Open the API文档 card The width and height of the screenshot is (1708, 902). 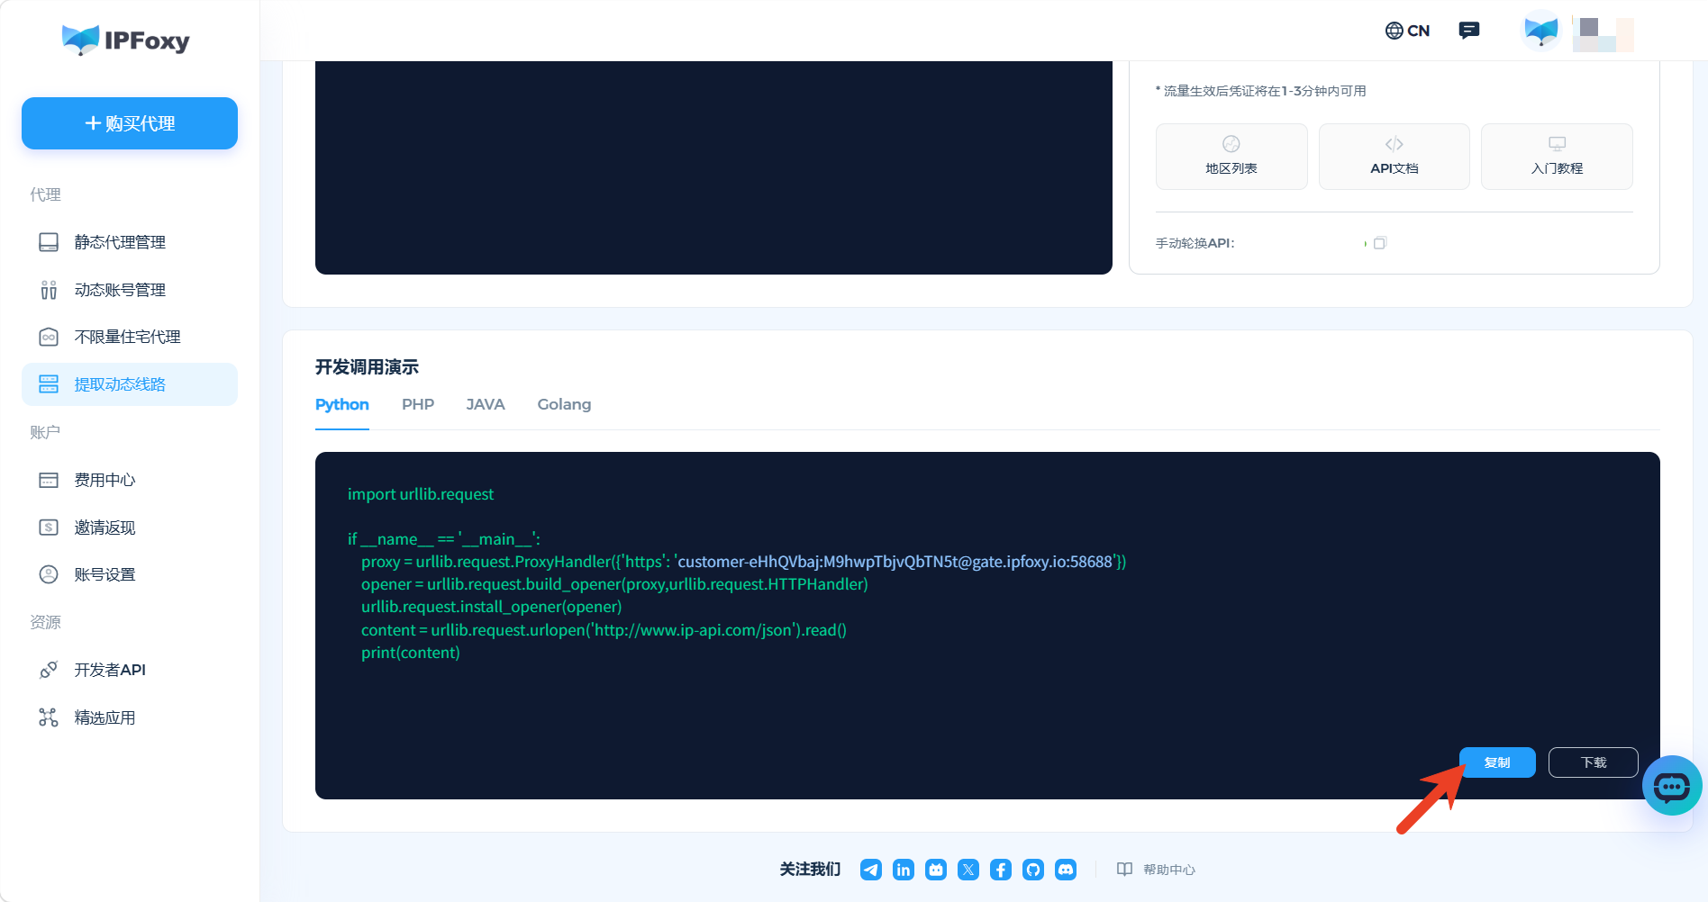click(1395, 157)
